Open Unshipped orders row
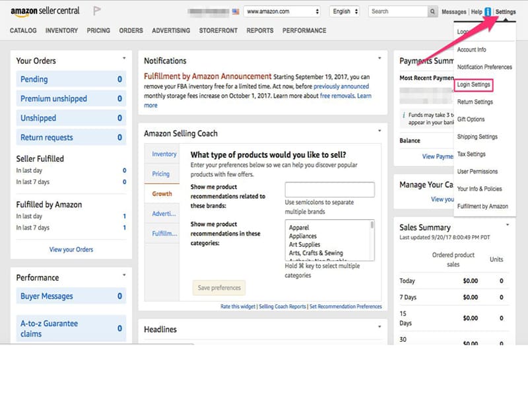The image size is (528, 396). tap(71, 118)
